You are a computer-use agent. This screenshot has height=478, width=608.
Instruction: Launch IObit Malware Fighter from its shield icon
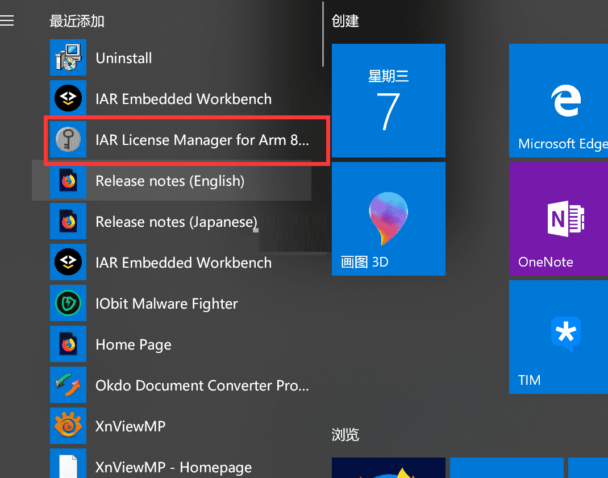click(x=68, y=303)
